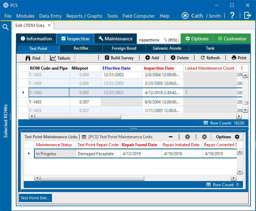Image resolution: width=256 pixels, height=211 pixels.
Task: Add a new inspection record
Action: pos(152,58)
